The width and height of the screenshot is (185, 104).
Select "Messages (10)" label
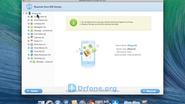[x=40, y=27]
